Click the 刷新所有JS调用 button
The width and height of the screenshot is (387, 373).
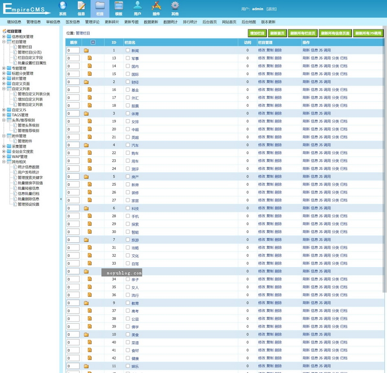[x=368, y=33]
